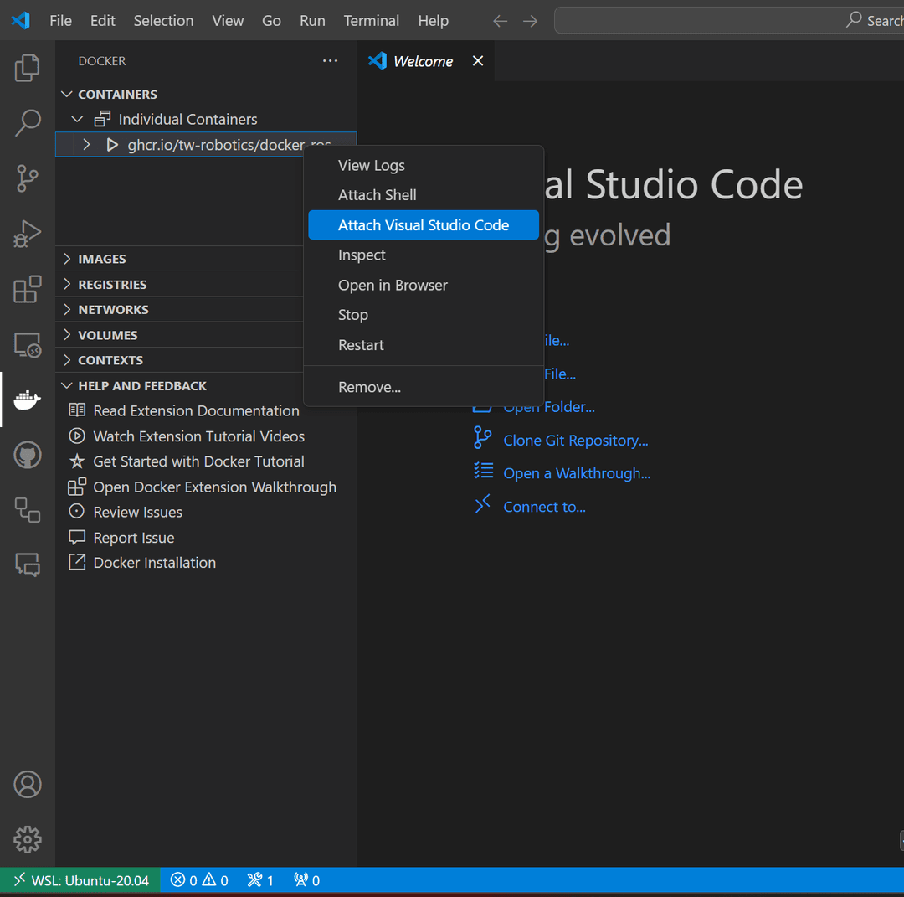
Task: Select Attach Visual Studio Code menu entry
Action: [423, 224]
